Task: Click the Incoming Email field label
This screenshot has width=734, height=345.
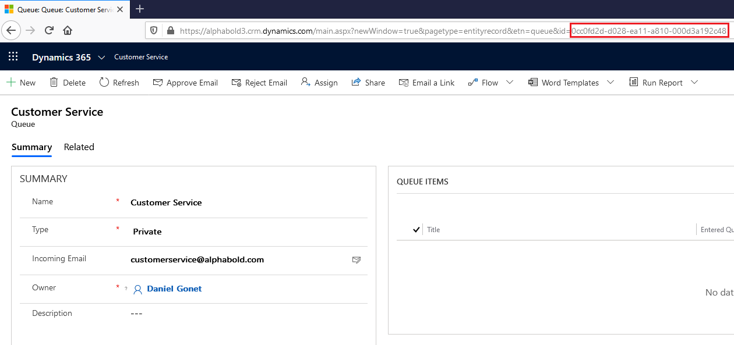Action: (59, 258)
